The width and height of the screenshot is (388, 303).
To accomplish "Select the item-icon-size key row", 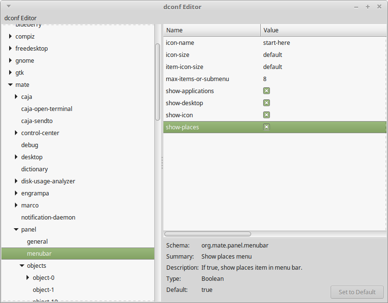I will coord(275,67).
